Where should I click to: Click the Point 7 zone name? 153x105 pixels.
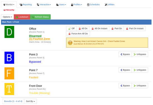point(33,70)
